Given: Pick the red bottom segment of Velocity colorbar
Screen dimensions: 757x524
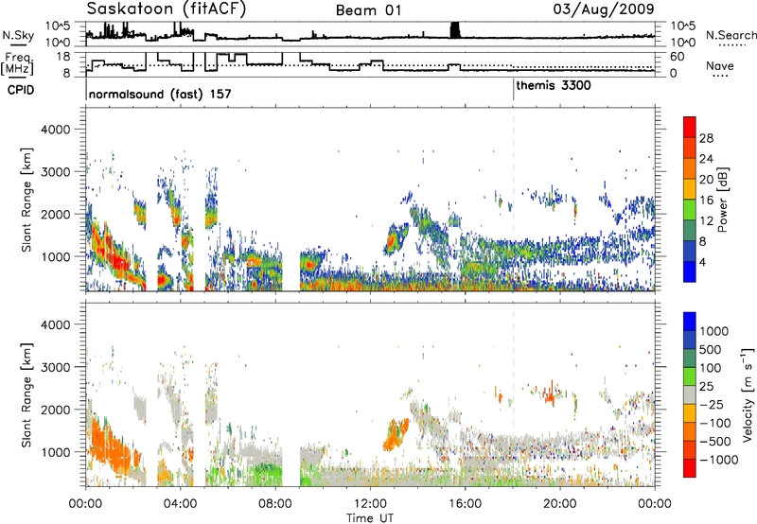Looking at the screenshot, I should click(x=690, y=468).
